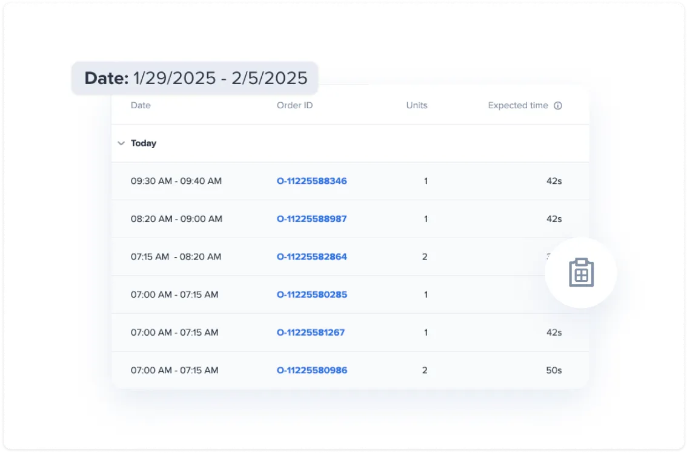Click the 50s expected time value
Screen dimensions: 687x453
[x=554, y=370]
